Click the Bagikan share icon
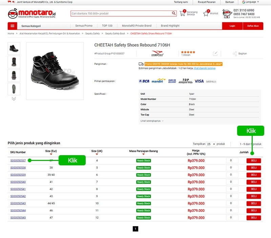The image size is (271, 238). click(x=235, y=54)
